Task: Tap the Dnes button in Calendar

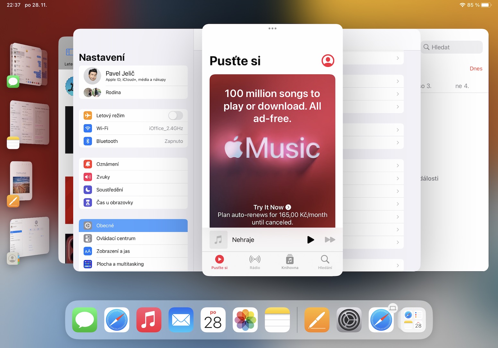Action: [x=476, y=69]
